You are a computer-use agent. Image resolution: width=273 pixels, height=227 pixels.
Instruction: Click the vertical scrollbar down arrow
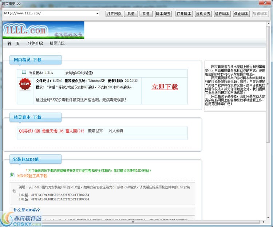tap(268, 218)
